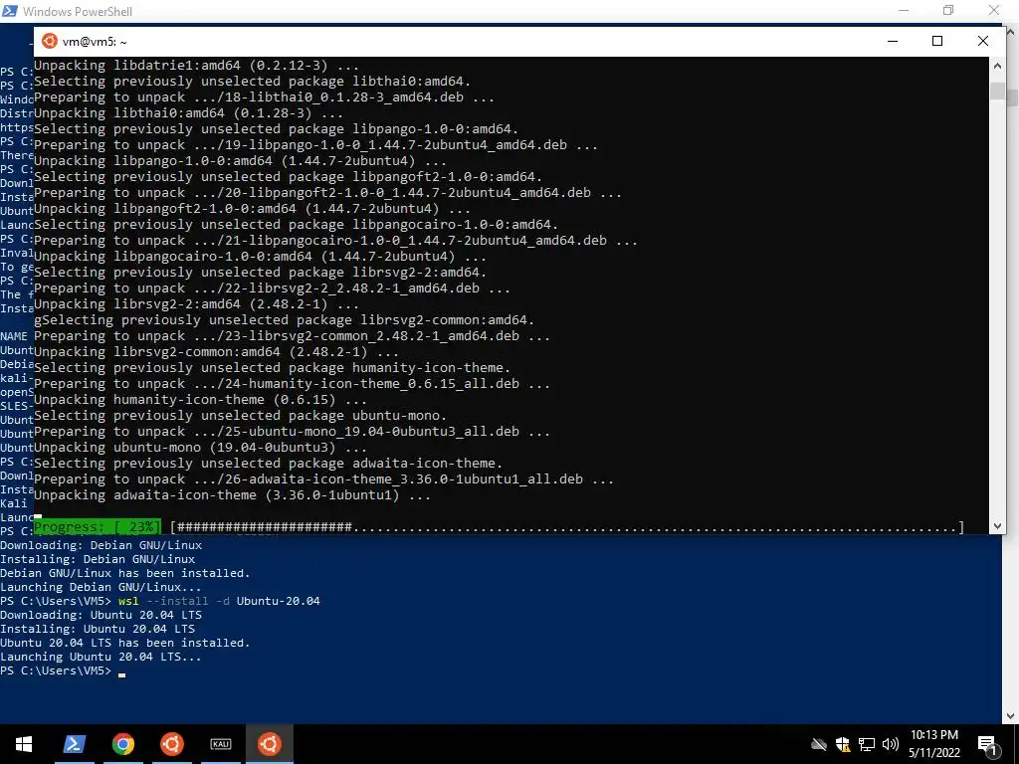This screenshot has height=764, width=1019.
Task: Click the Ubuntu logo in vm@vm5 title bar
Action: tap(50, 41)
